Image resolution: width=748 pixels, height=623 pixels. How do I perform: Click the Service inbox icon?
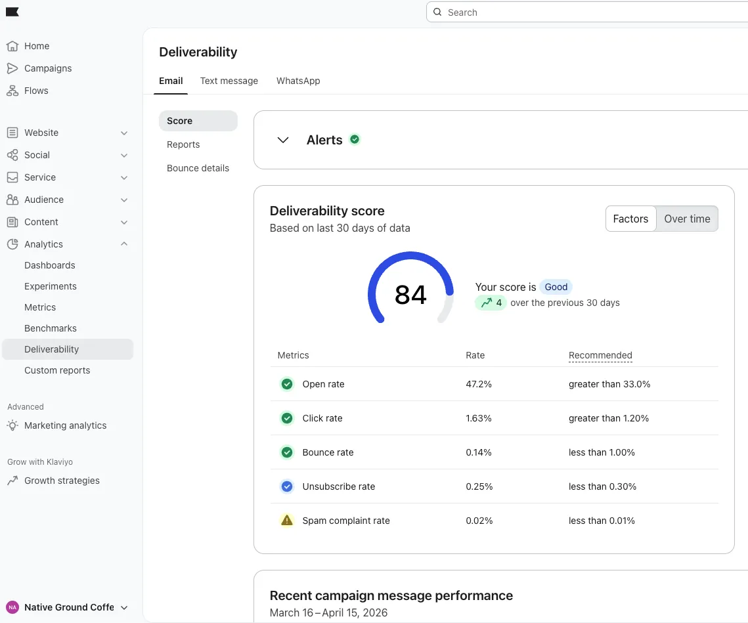tap(12, 177)
